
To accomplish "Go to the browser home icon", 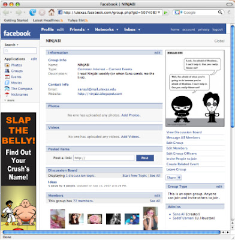I will coord(52,13).
